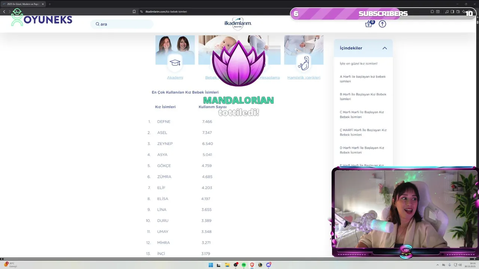Focus the 'ara' search field
Screen dimensions: 479x269
click(122, 24)
